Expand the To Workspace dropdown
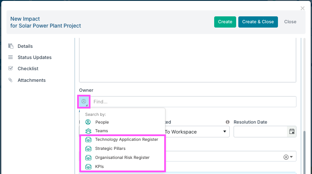Screen dimensions: 312x174 coord(224,132)
